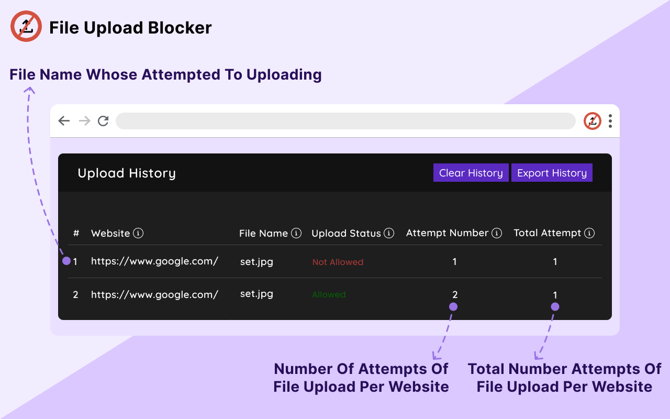Click the Upload Status info icon
The width and height of the screenshot is (670, 419).
point(389,233)
